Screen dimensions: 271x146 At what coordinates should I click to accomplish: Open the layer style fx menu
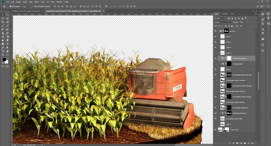(x=233, y=143)
